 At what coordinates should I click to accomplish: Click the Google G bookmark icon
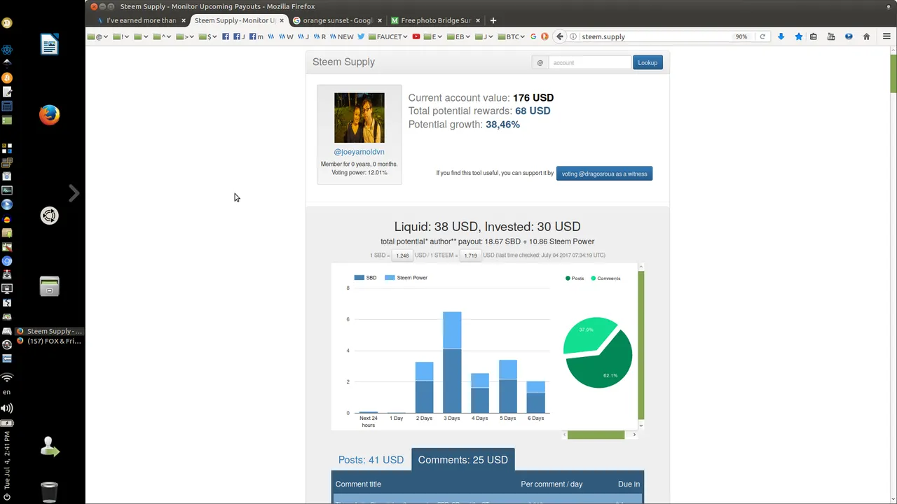click(x=534, y=36)
